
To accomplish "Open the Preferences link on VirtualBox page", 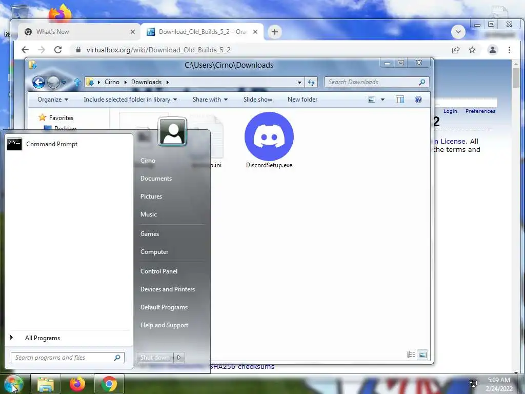I will [480, 111].
